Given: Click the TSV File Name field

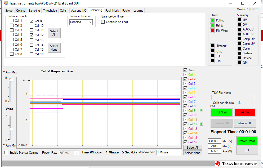Looking at the screenshot, I should [233, 98].
